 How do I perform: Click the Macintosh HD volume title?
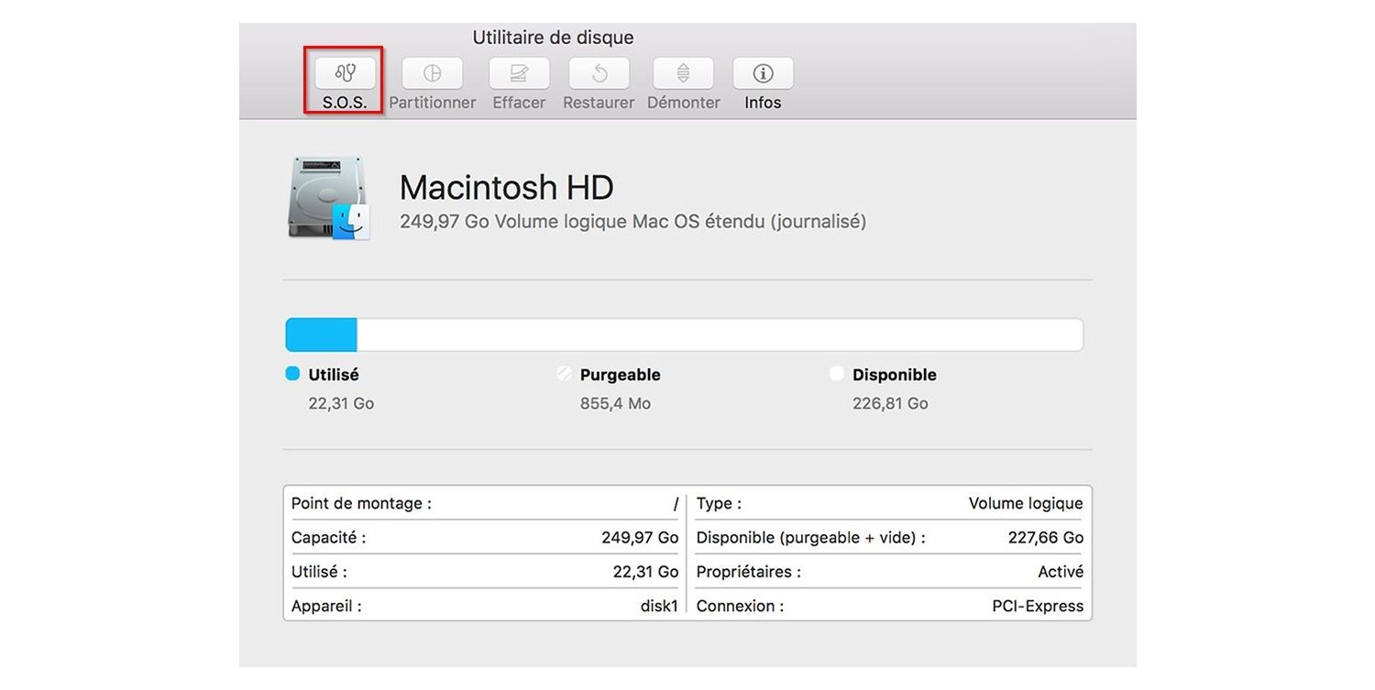pyautogui.click(x=506, y=188)
